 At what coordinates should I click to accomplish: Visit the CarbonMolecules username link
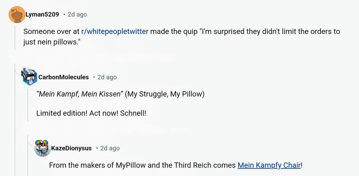click(63, 77)
